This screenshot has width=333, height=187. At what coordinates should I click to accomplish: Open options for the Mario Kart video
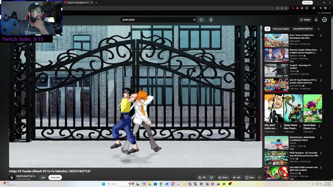pos(321,36)
